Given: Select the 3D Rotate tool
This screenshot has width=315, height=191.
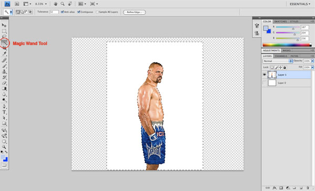Looking at the screenshot, I should (x=4, y=130).
